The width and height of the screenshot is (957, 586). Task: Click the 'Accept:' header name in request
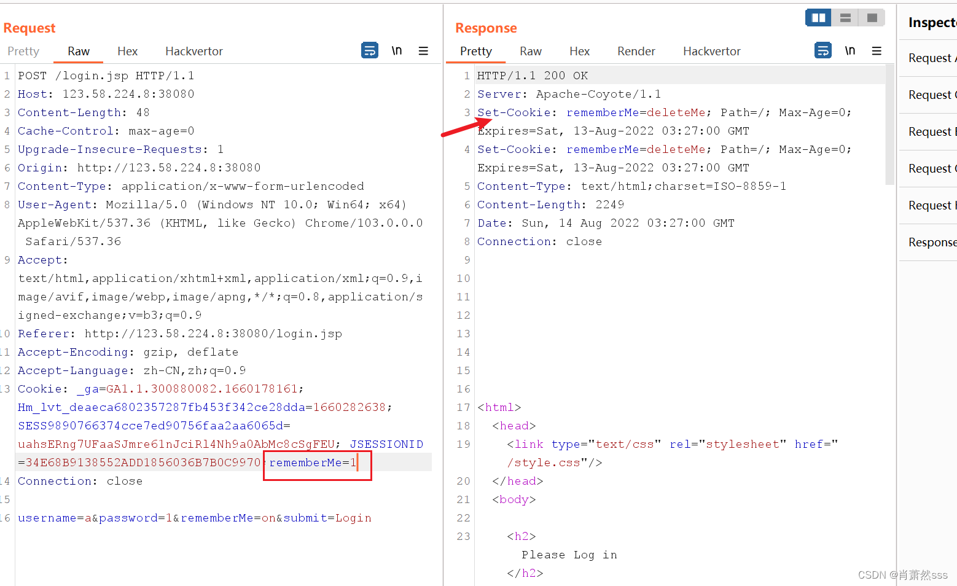[43, 260]
